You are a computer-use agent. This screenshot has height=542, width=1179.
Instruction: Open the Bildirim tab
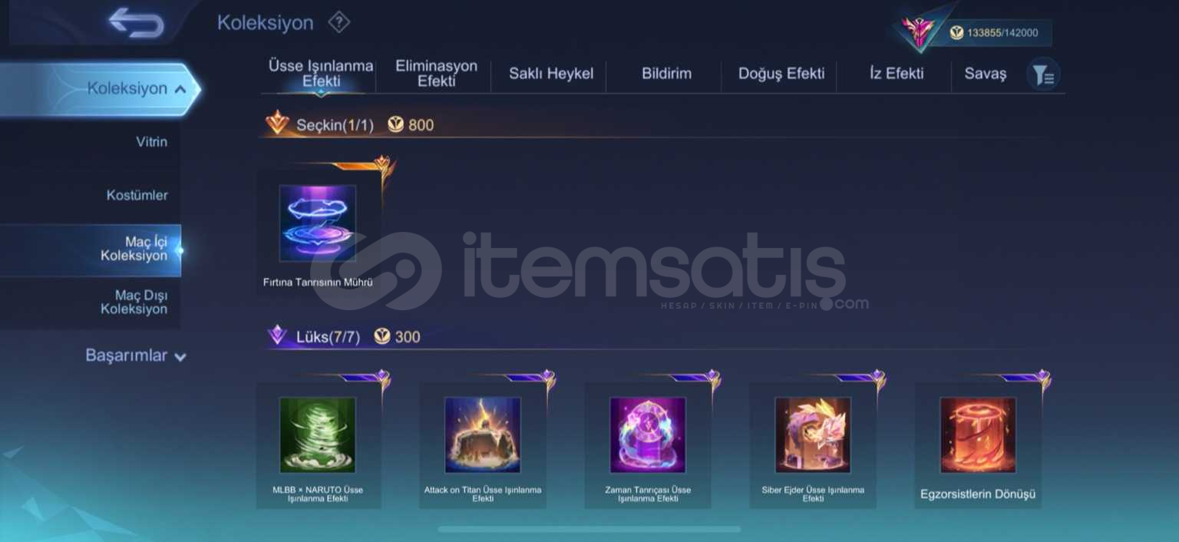point(666,74)
